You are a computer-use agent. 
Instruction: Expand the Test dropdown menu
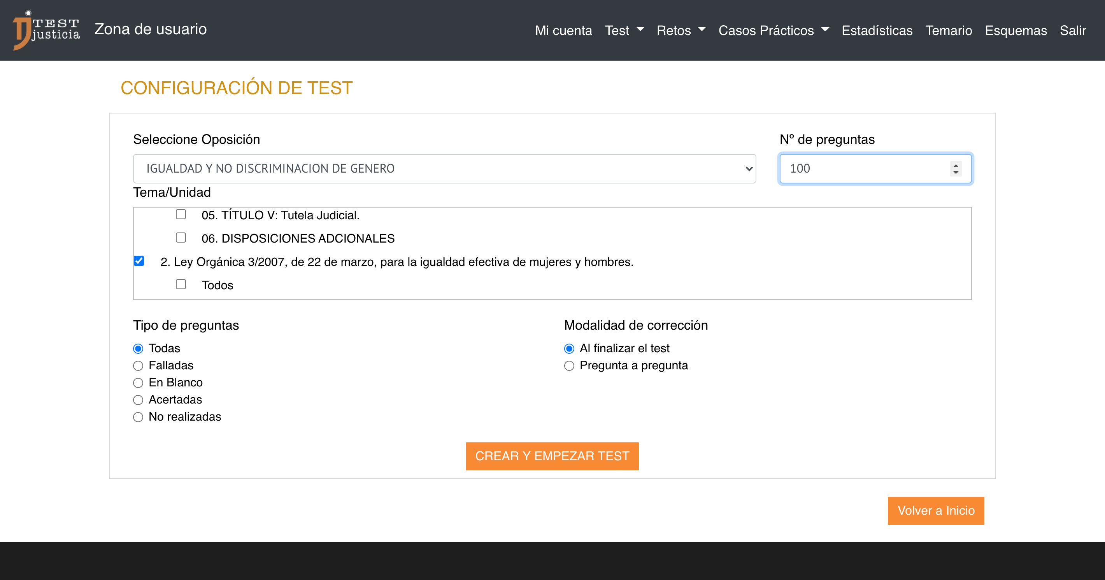624,30
